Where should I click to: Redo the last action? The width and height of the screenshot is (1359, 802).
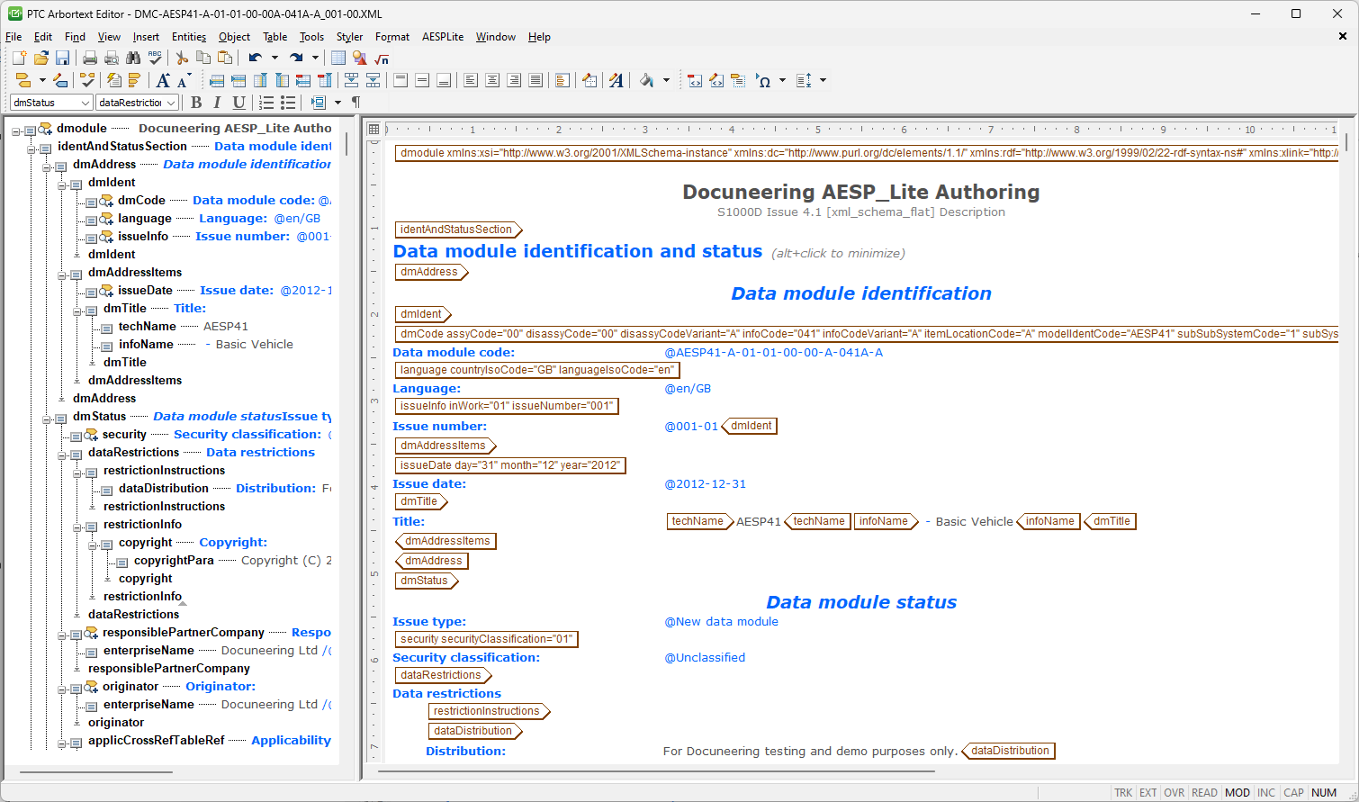coord(296,58)
